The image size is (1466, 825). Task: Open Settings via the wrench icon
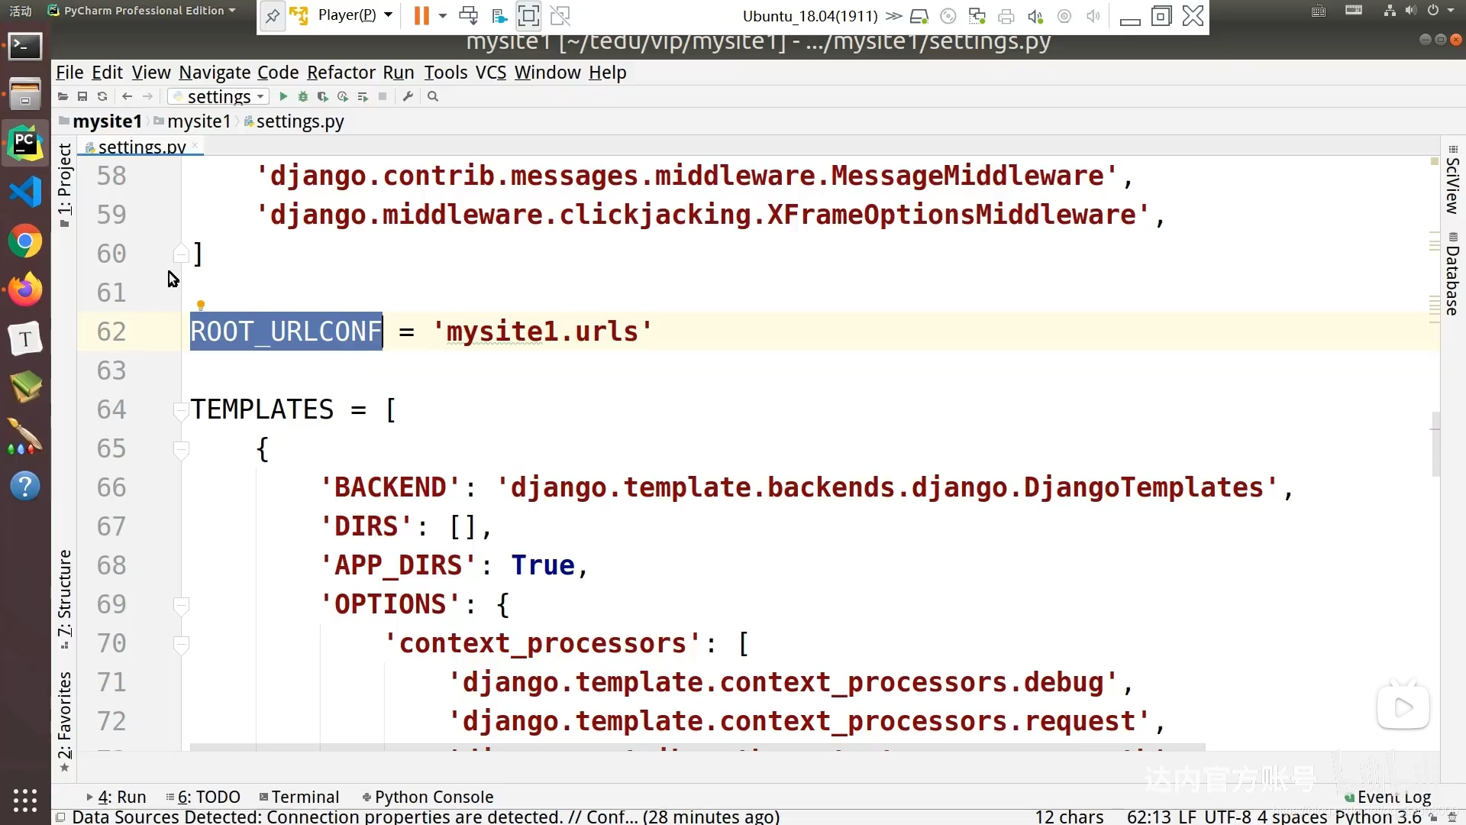pyautogui.click(x=408, y=96)
